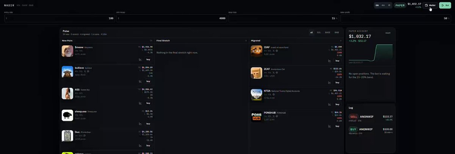Buy the ZCAT token

(337, 82)
